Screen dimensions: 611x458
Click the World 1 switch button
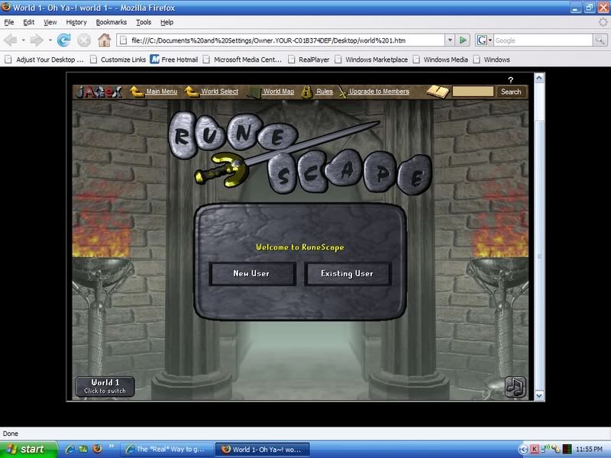[105, 386]
